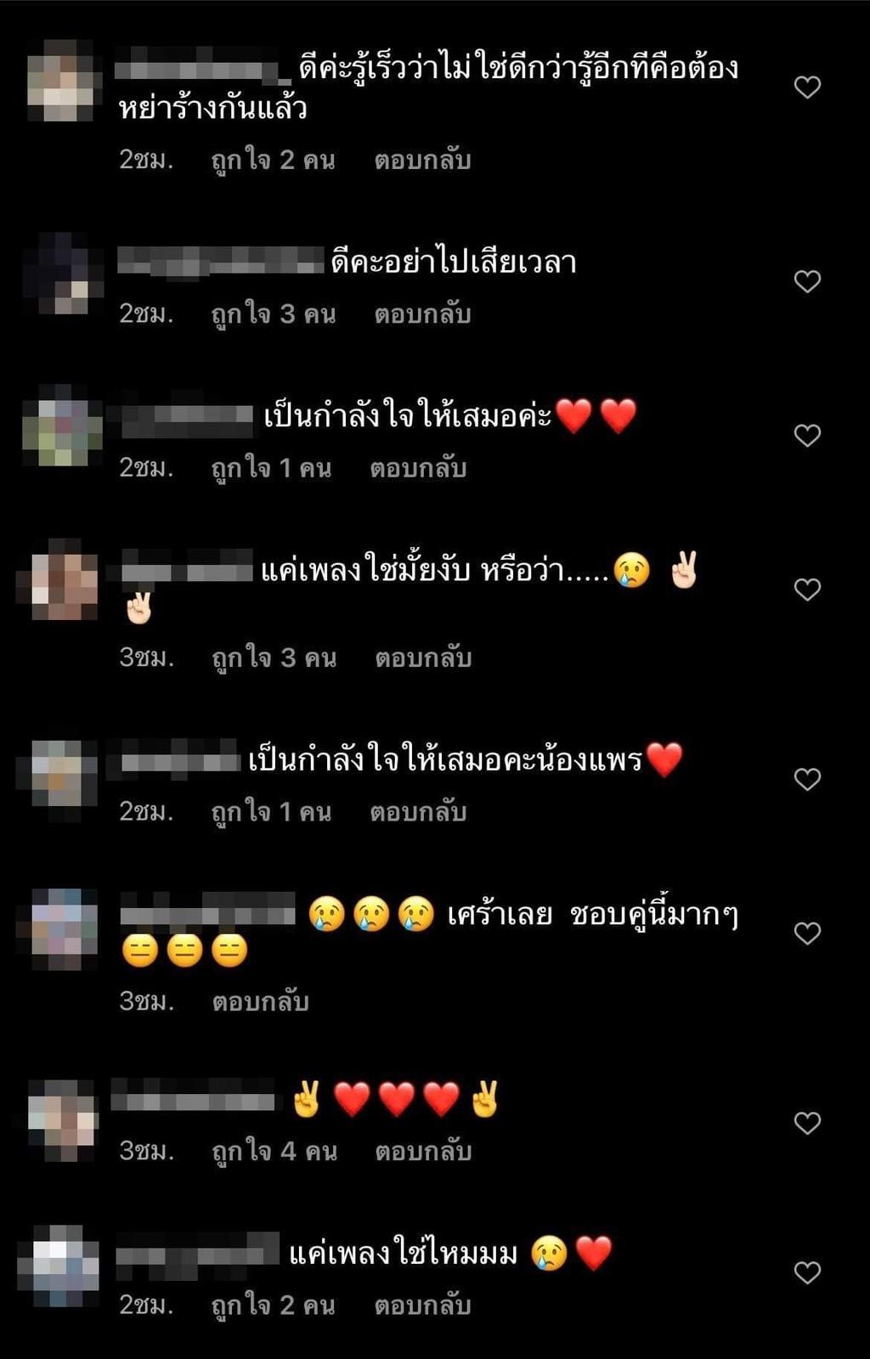Image resolution: width=870 pixels, height=1359 pixels.
Task: Like the 'เป็นกำลังใจให้เสมอค่ะ' comment
Action: pos(807,435)
